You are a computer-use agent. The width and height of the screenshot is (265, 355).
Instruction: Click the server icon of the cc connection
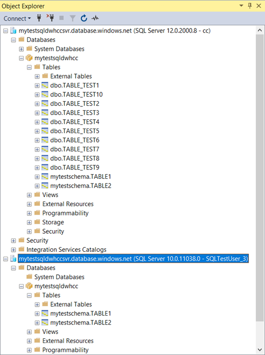pos(13,31)
